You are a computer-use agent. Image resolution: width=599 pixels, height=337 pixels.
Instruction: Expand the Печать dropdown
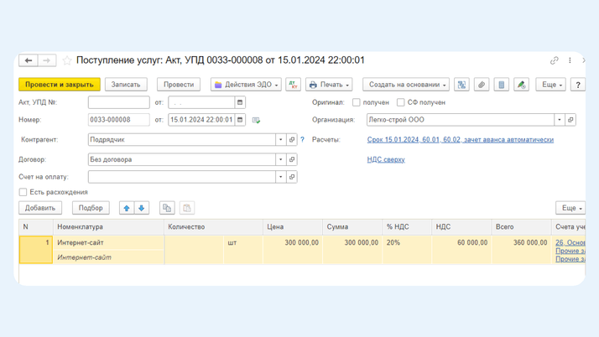coord(329,85)
